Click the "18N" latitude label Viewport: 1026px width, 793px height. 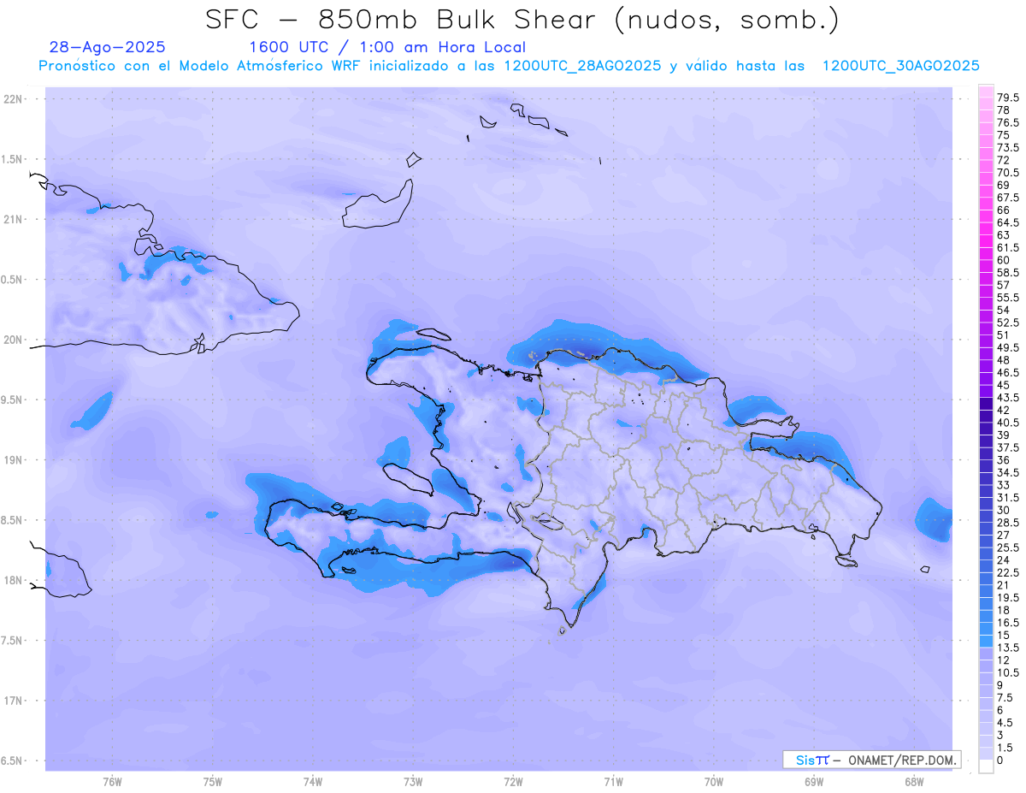click(13, 580)
